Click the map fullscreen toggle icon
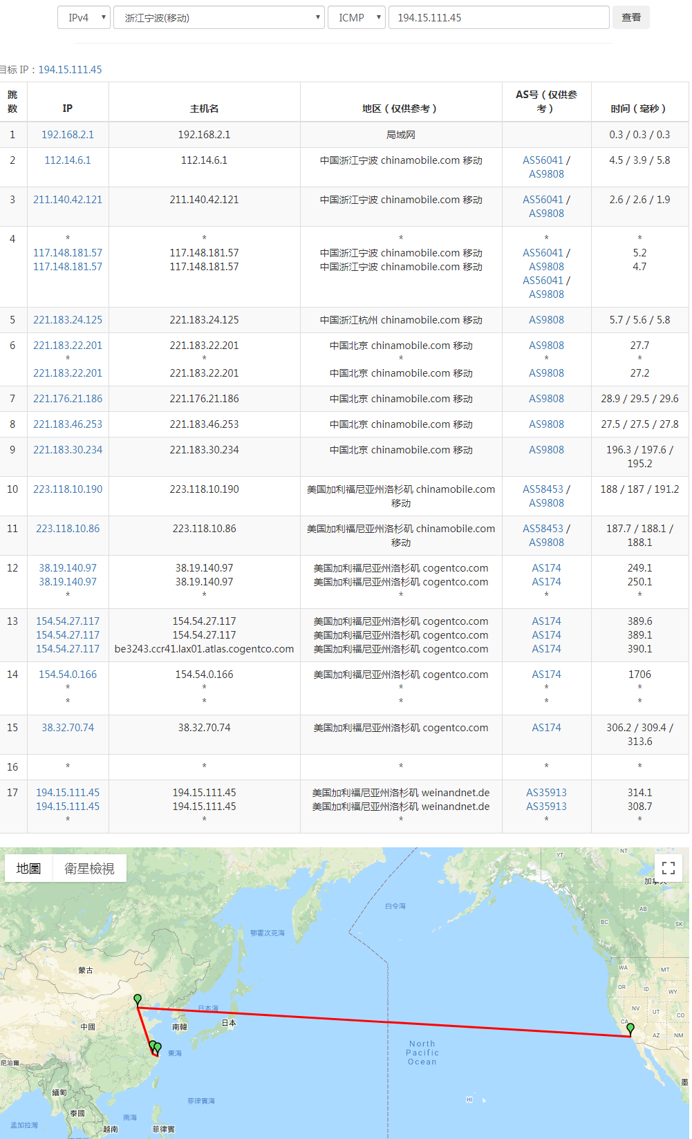This screenshot has height=1139, width=692. (x=668, y=868)
